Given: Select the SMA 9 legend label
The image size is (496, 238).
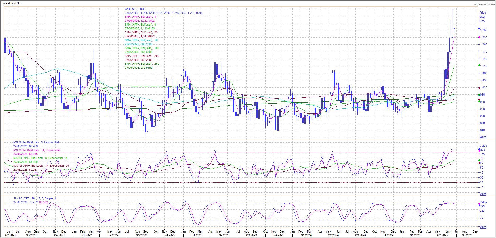Looking at the screenshot, I should click(x=140, y=25).
